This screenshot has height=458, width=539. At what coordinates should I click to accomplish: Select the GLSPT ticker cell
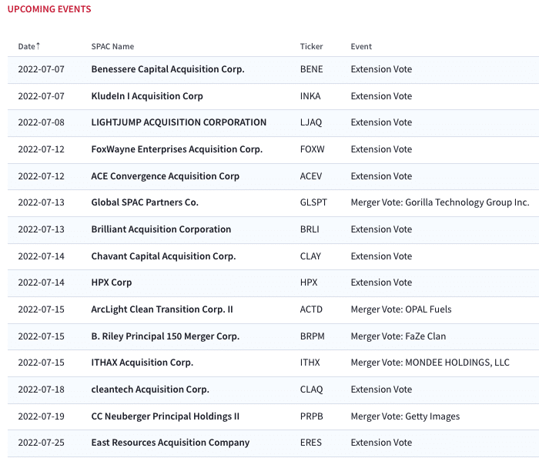[x=313, y=202]
